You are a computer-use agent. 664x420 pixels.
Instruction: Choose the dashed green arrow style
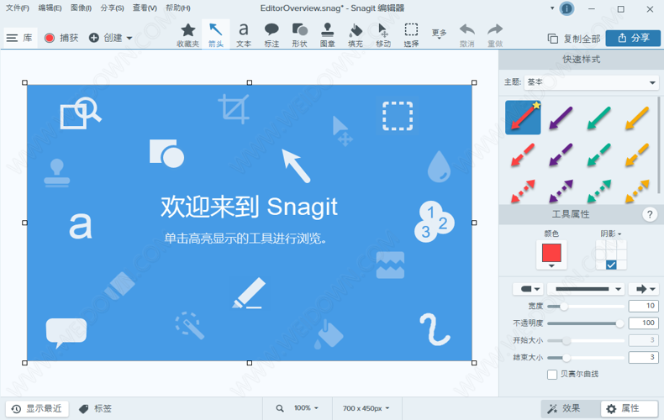pyautogui.click(x=598, y=155)
